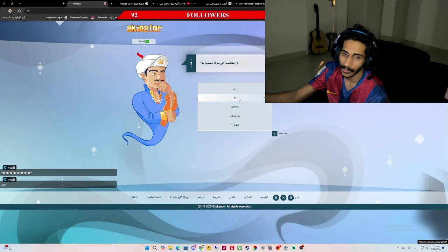Click the back arrow to correct the previous answer
The width and height of the screenshot is (448, 252).
(275, 133)
